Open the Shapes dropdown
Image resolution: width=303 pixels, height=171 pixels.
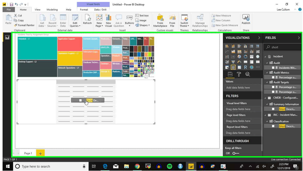143,25
